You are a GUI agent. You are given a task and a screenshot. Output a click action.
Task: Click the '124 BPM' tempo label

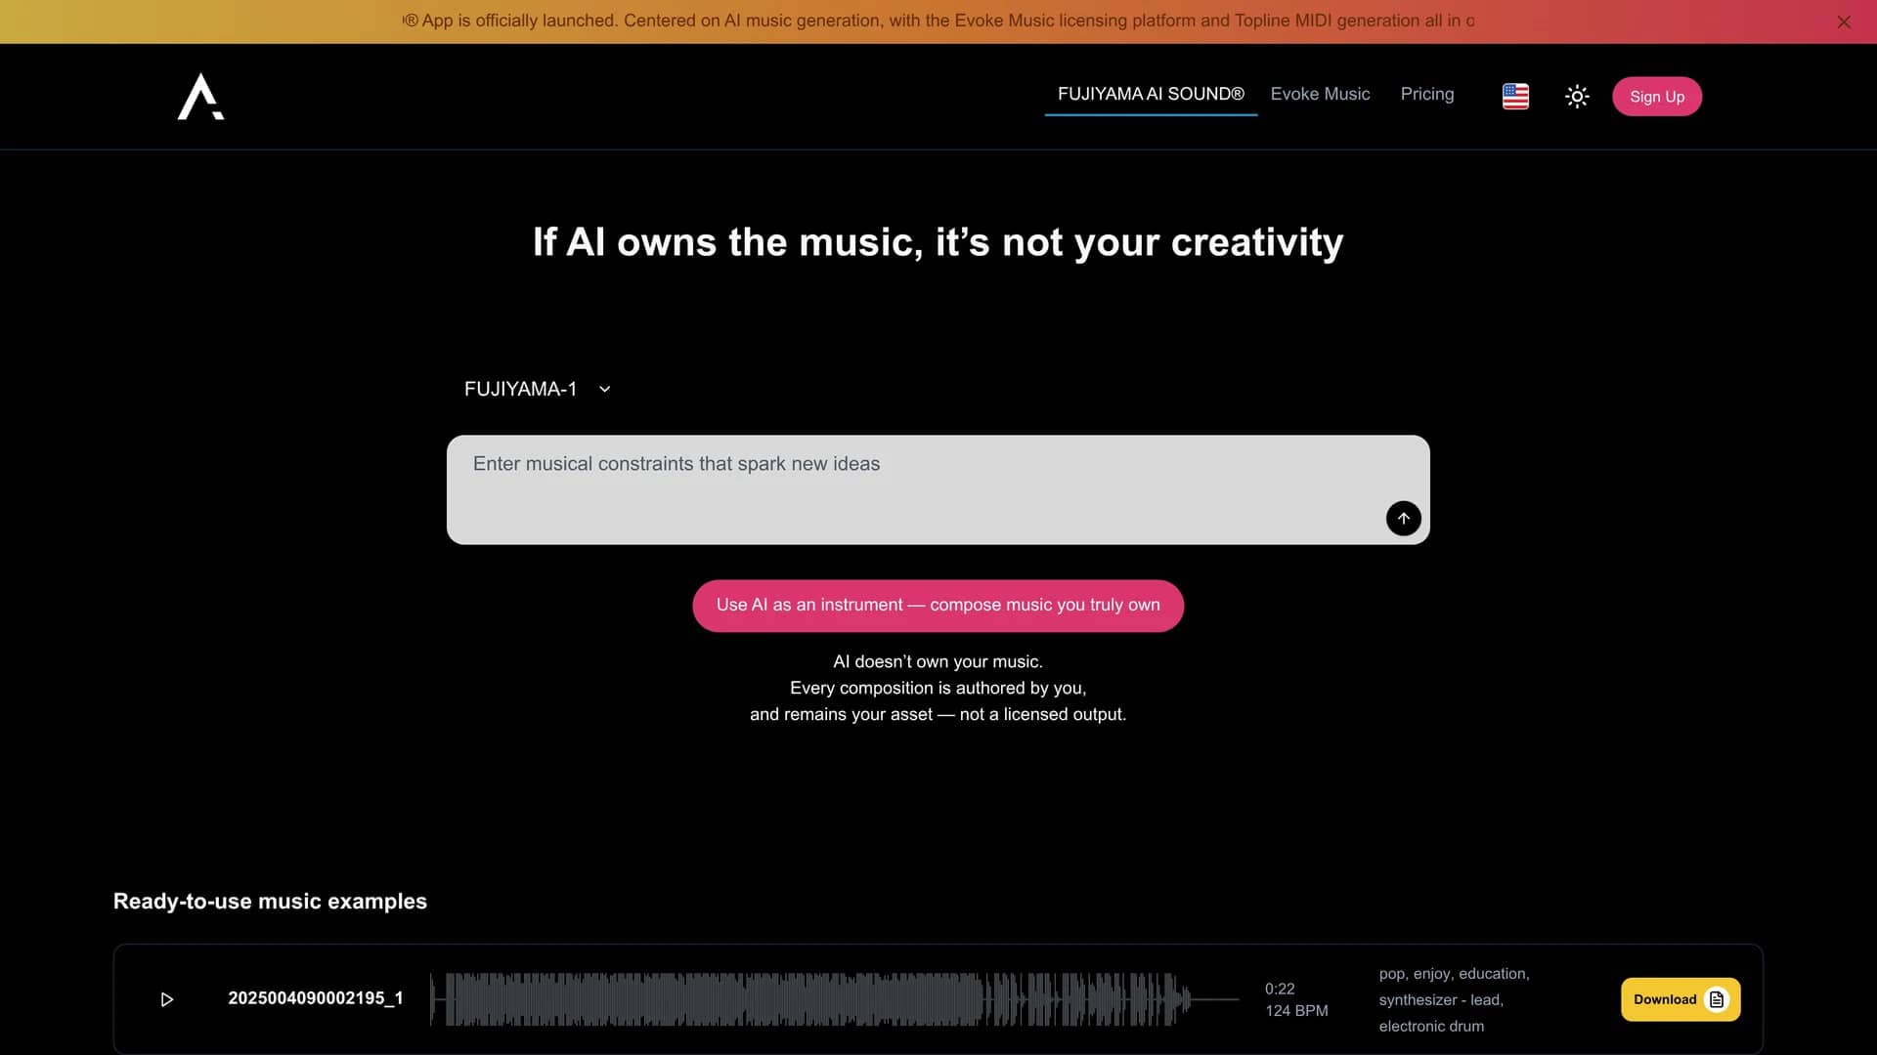(x=1296, y=1011)
